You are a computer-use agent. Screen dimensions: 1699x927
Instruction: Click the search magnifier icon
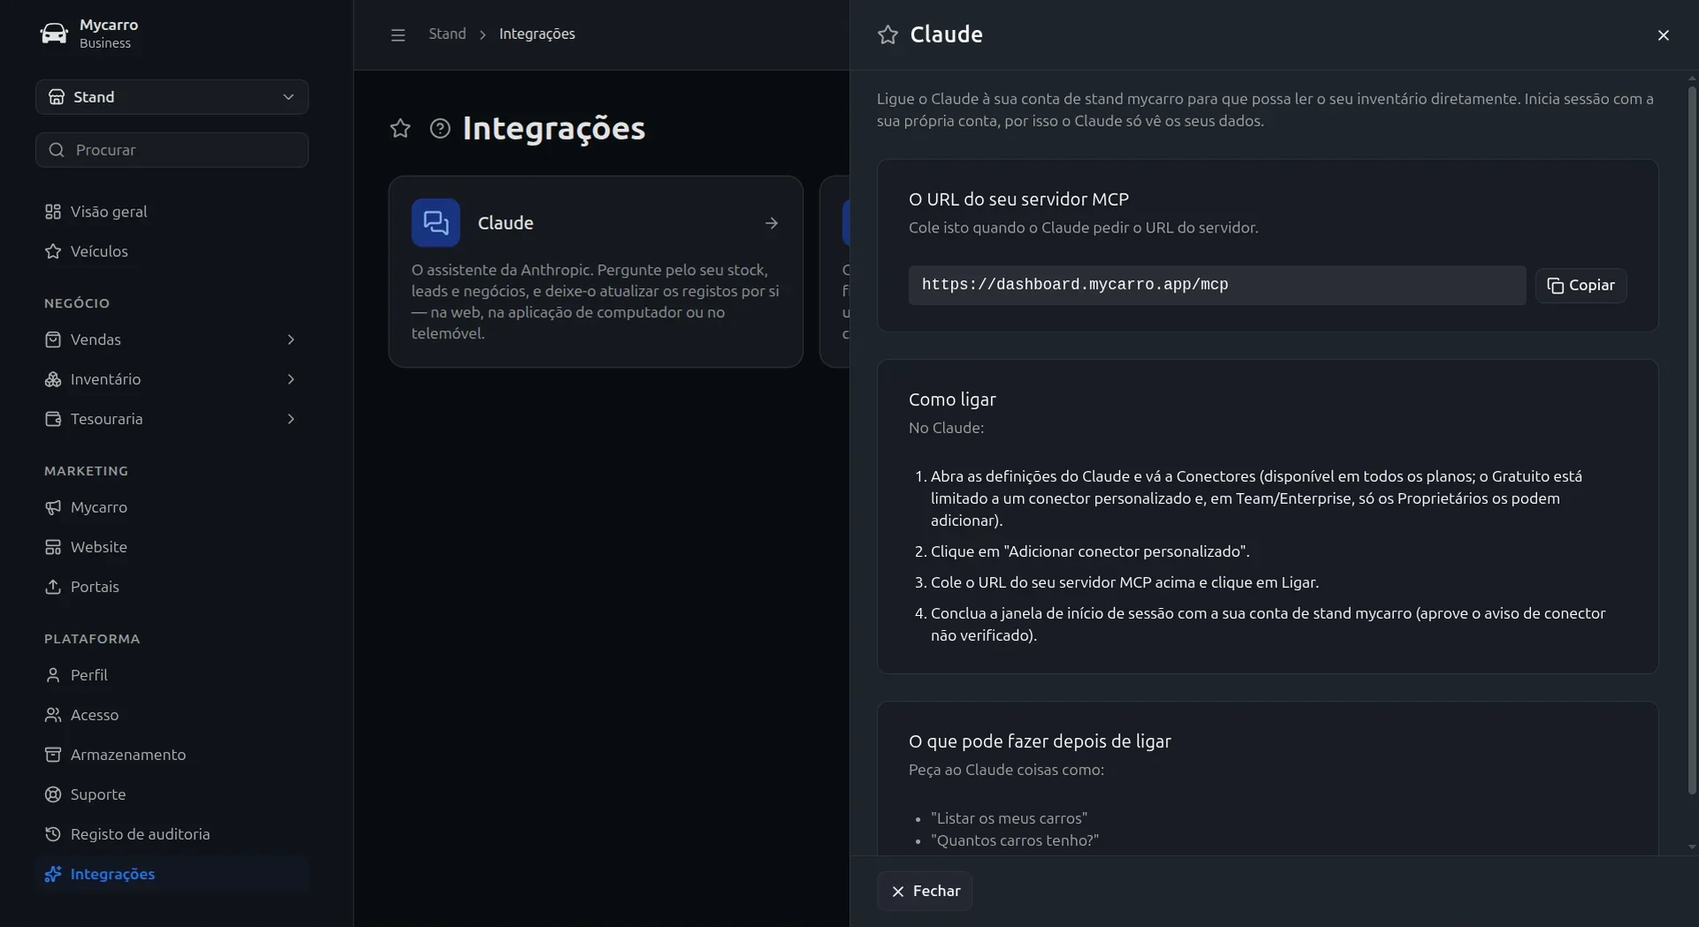coord(57,150)
